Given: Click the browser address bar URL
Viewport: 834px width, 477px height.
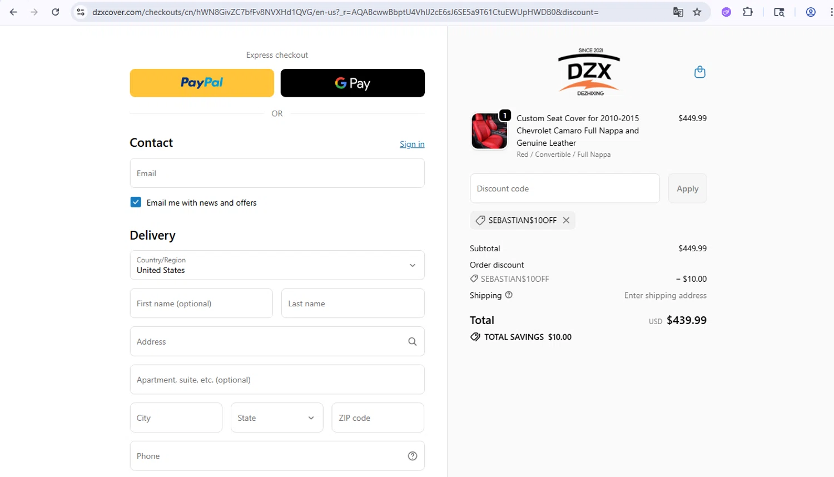Looking at the screenshot, I should tap(345, 12).
